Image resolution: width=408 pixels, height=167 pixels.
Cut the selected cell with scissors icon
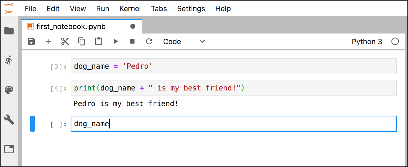(65, 42)
